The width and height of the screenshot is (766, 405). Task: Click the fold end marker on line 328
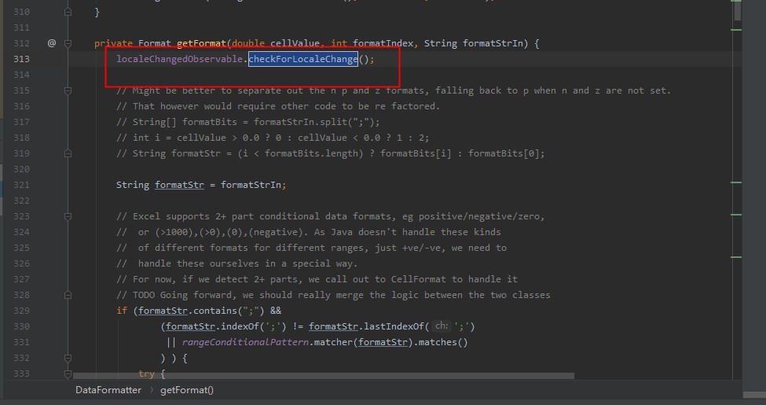pos(68,295)
